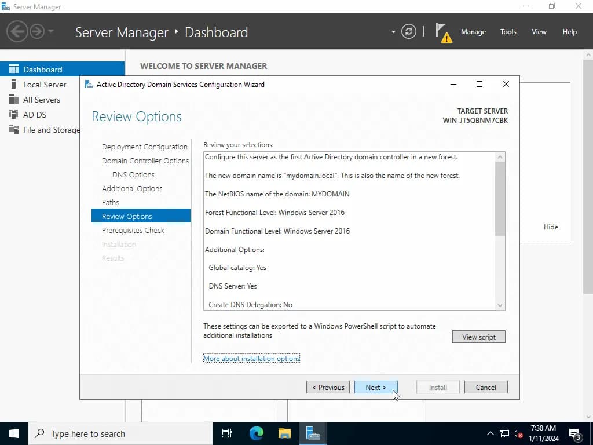
Task: Click Create DNS Delegation: No line
Action: 250,305
